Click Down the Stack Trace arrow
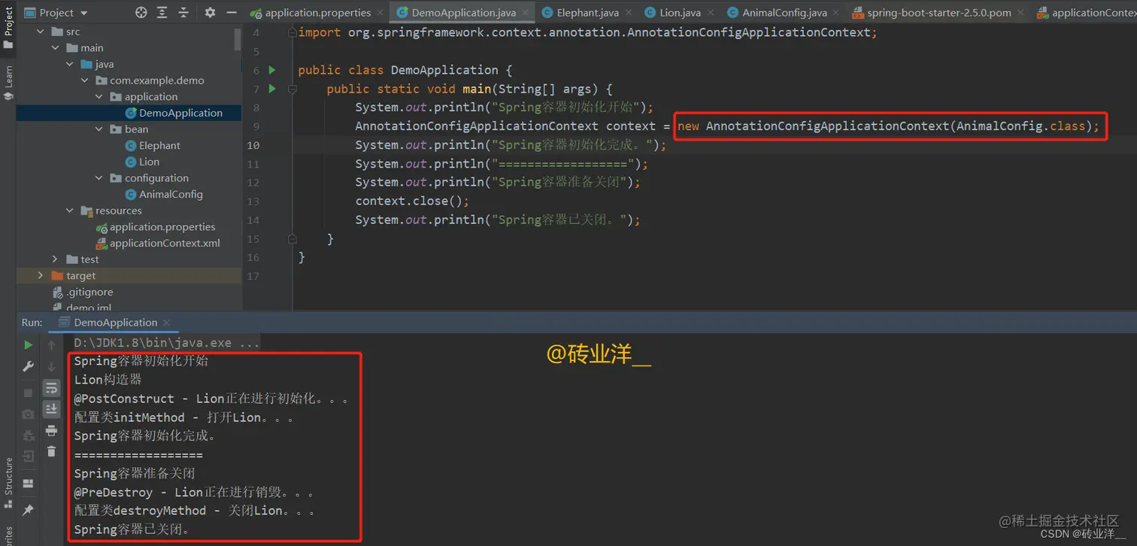This screenshot has width=1137, height=546. point(51,366)
